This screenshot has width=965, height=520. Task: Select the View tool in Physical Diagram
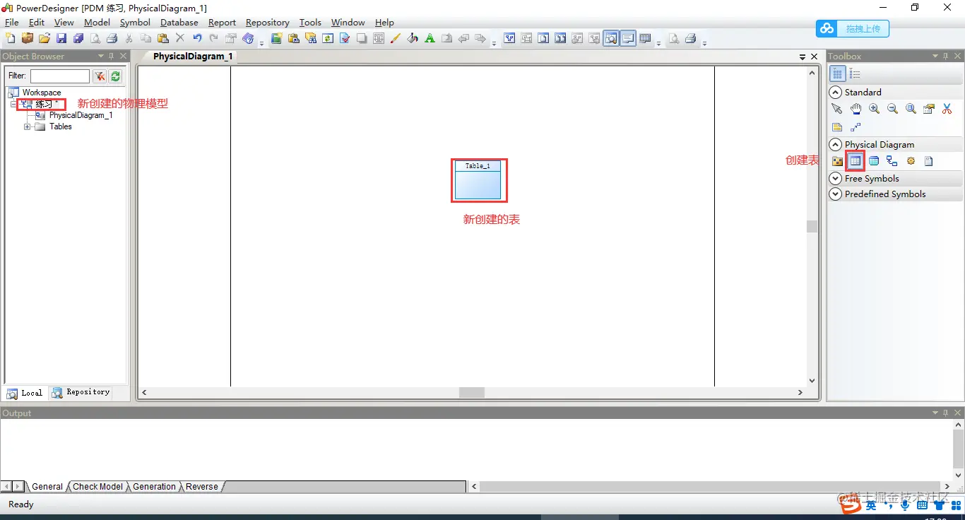pyautogui.click(x=874, y=161)
